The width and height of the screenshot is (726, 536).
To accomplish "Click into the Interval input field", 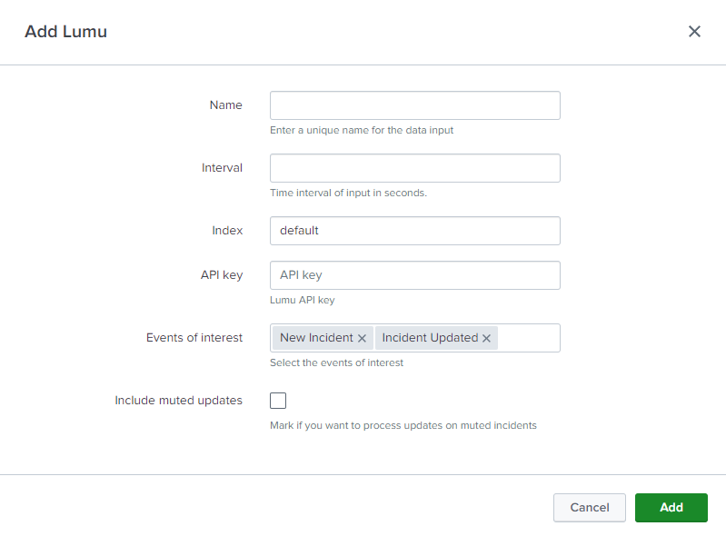I will pos(414,168).
